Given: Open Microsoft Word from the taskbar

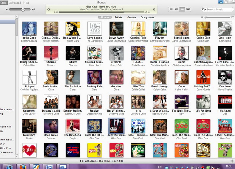Looking at the screenshot, I should tap(49, 166).
